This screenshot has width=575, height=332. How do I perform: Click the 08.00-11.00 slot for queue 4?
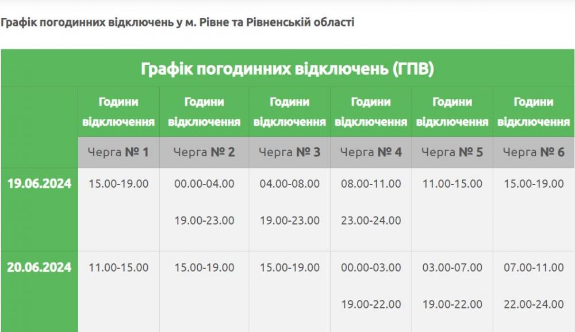click(371, 184)
